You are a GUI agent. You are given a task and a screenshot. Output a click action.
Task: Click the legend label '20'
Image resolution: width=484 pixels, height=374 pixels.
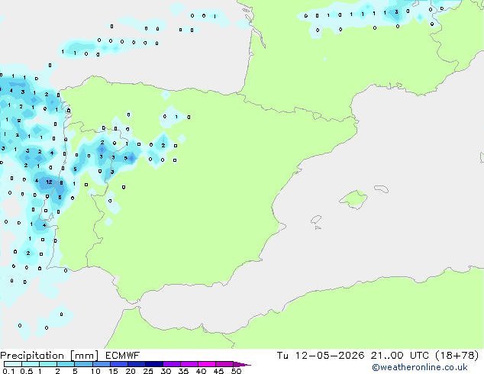click(131, 371)
